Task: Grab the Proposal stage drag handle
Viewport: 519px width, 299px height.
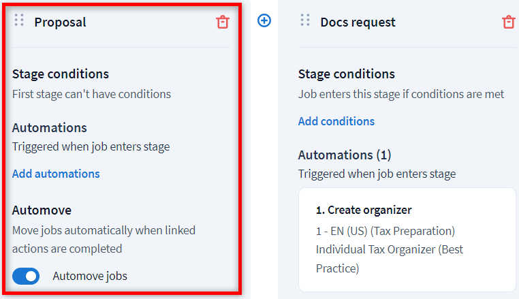Action: (19, 20)
